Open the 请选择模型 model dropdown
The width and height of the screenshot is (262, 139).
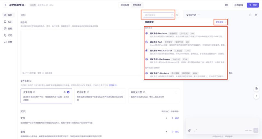(x=158, y=15)
